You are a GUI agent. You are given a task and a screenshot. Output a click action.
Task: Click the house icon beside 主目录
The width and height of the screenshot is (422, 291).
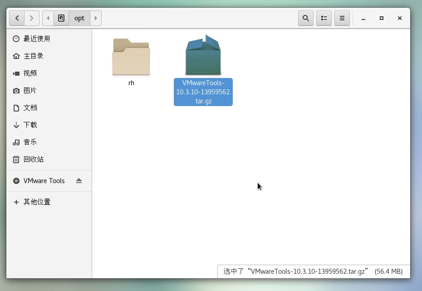click(16, 56)
